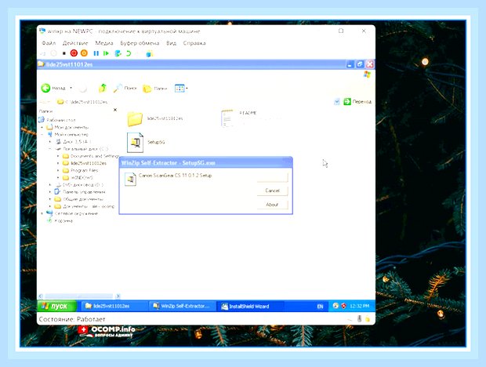Expand WINDOWS folder node
Viewport: 486px width, 367px height.
[58, 177]
